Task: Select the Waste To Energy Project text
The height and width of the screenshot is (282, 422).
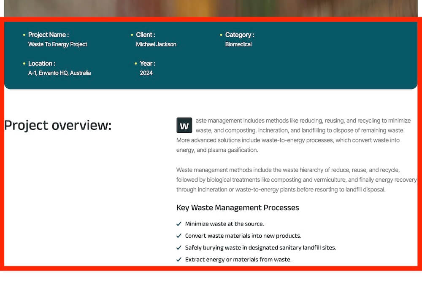Action: 57,44
